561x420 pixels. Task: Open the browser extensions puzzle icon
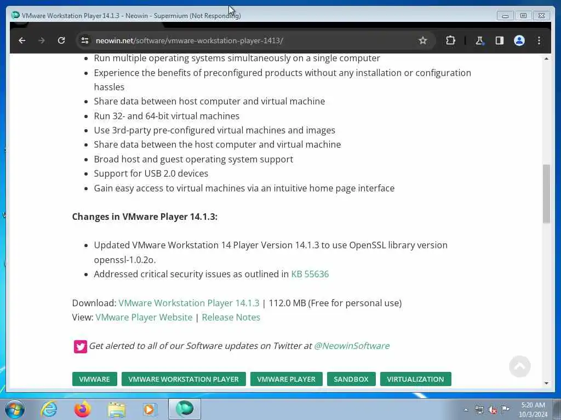(450, 40)
